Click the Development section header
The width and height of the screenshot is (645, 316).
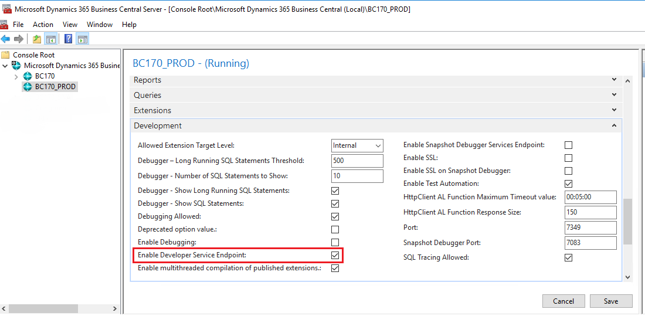pos(375,125)
